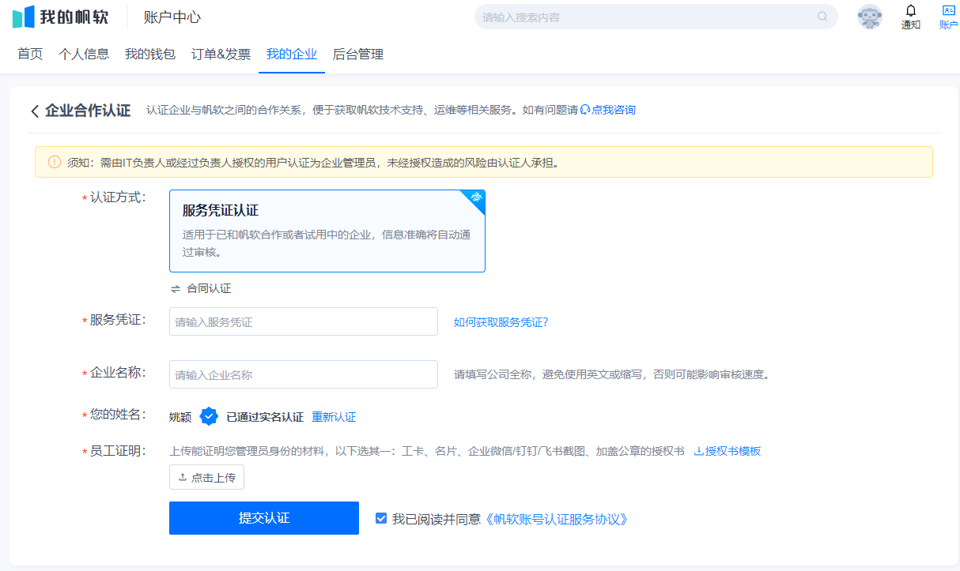
Task: Click the recommended corner ribbon on the card
Action: tap(474, 199)
